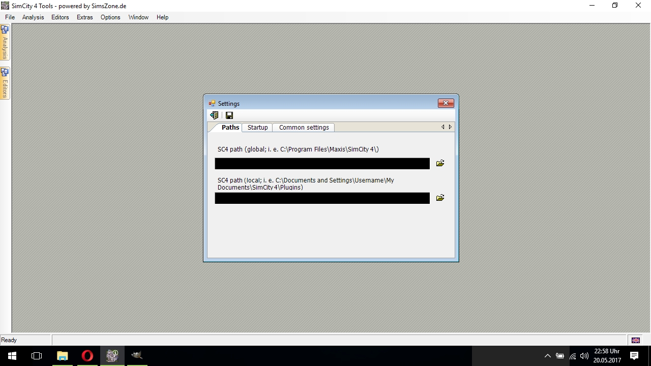Screen dimensions: 651x366
Task: Open the Editors menu
Action: 60,17
